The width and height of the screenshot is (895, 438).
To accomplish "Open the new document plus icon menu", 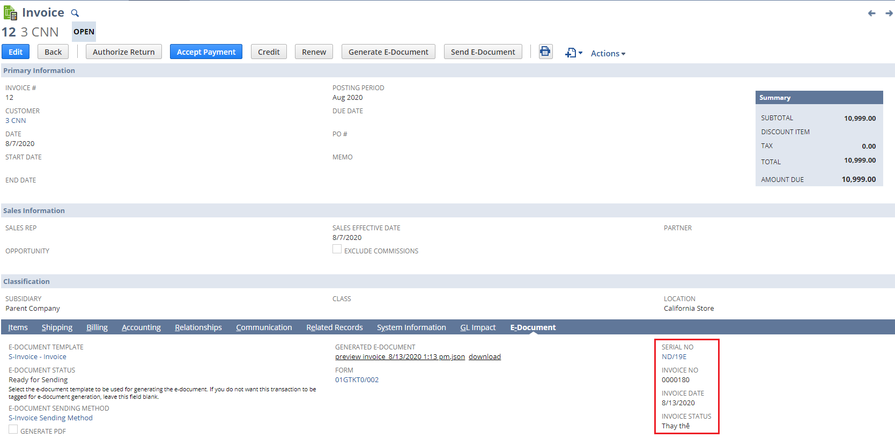I will point(573,53).
